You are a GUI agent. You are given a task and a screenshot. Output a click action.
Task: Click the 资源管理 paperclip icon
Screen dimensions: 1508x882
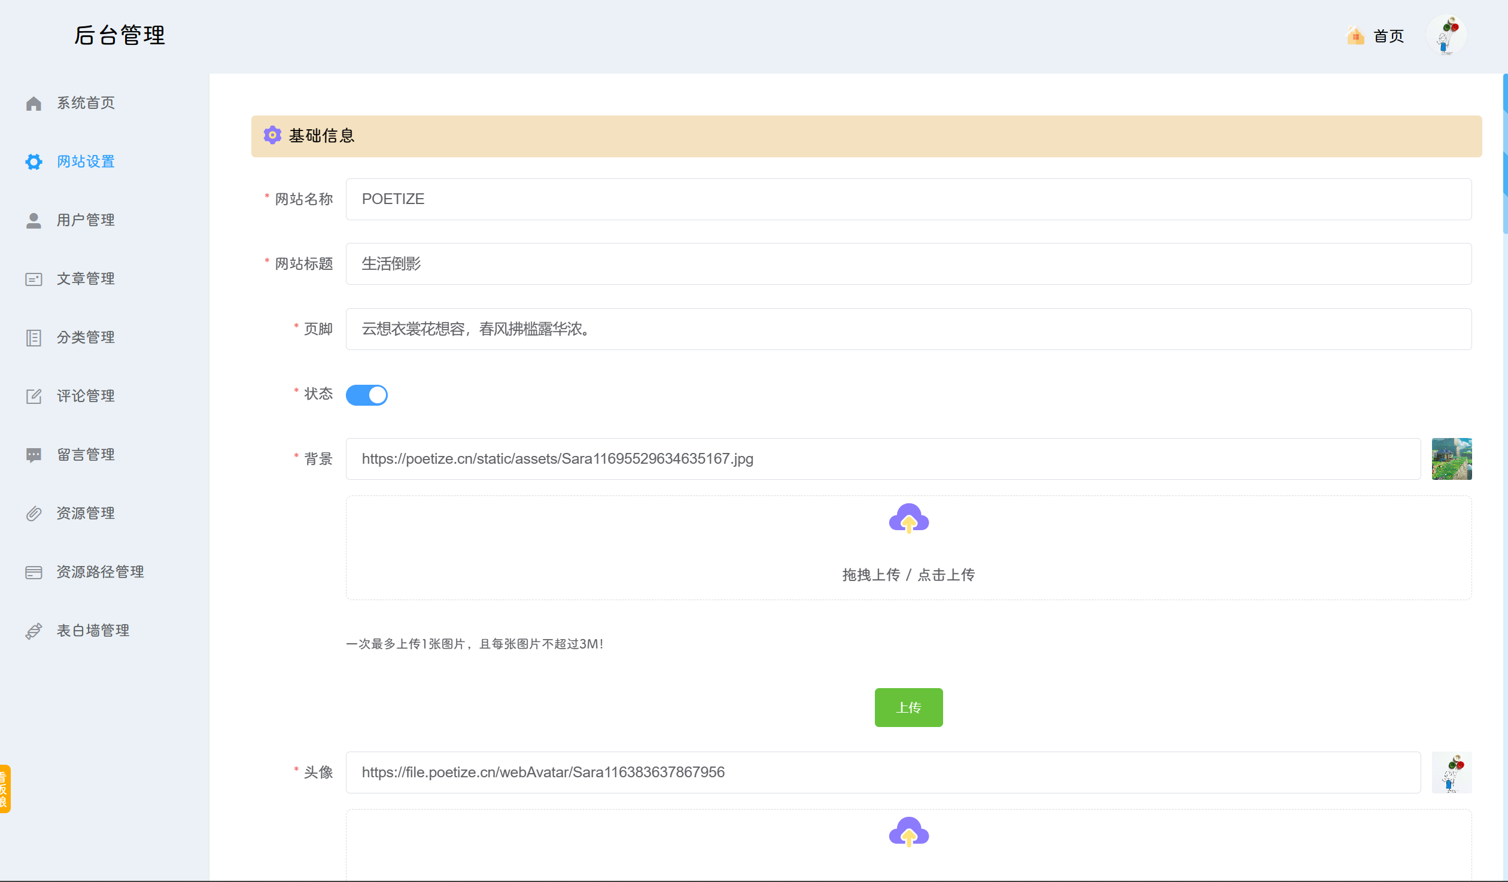click(x=34, y=513)
